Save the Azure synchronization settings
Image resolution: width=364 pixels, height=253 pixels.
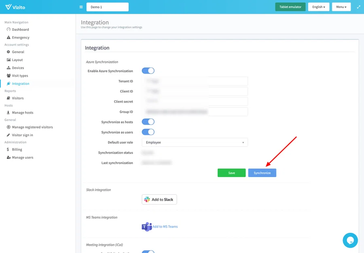click(231, 173)
